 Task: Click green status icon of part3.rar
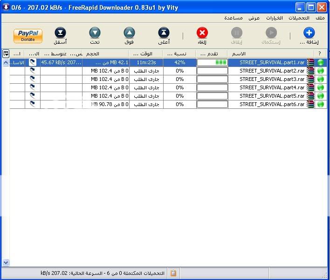tap(321, 79)
